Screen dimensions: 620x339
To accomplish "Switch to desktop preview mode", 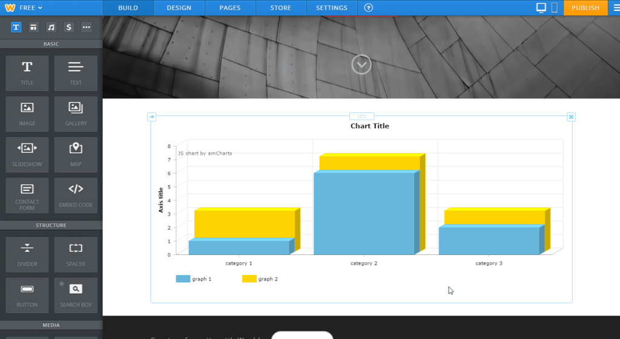I will pos(541,7).
